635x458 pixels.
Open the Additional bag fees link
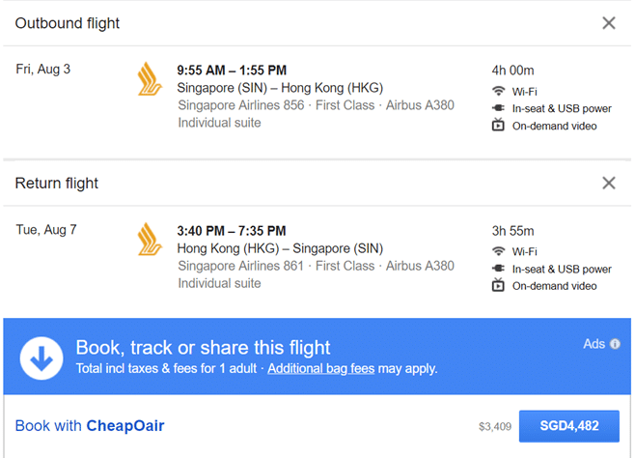coord(321,368)
